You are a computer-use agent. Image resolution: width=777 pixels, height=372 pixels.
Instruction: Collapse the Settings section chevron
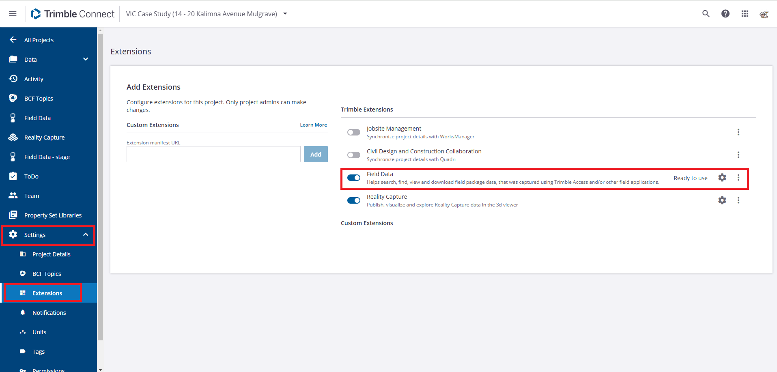click(86, 234)
